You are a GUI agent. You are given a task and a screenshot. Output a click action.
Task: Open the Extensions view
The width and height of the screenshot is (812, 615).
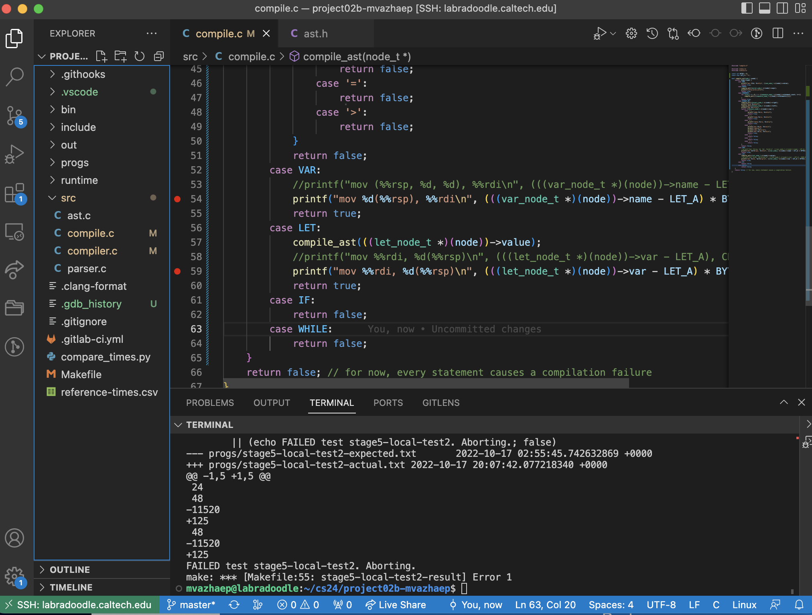point(15,193)
